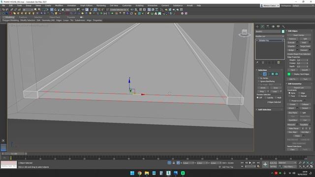Click the large Set Key plus button
The image size is (315, 177).
[265, 165]
